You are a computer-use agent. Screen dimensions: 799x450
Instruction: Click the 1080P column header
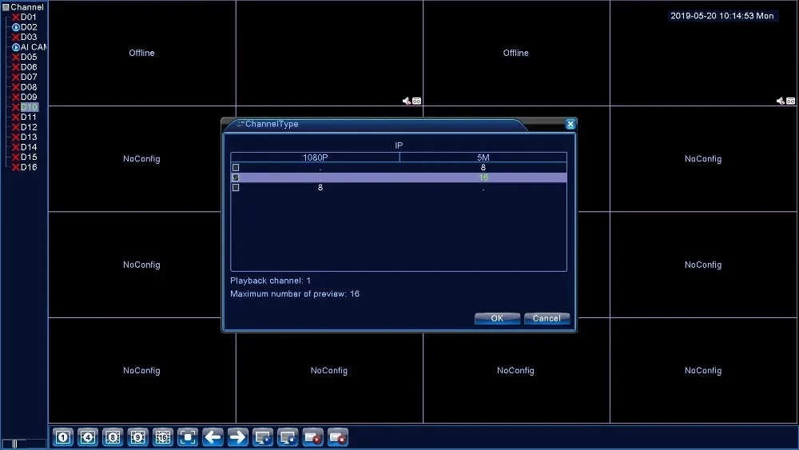[x=315, y=157]
